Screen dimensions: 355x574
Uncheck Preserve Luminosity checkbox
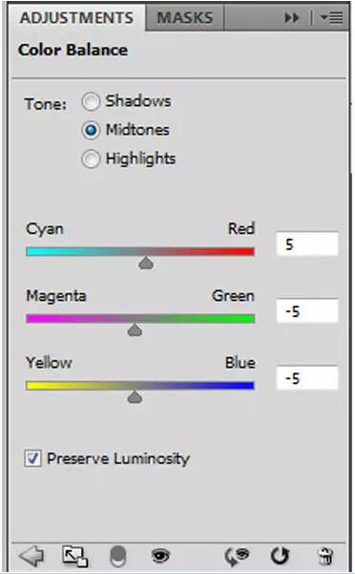coord(32,458)
